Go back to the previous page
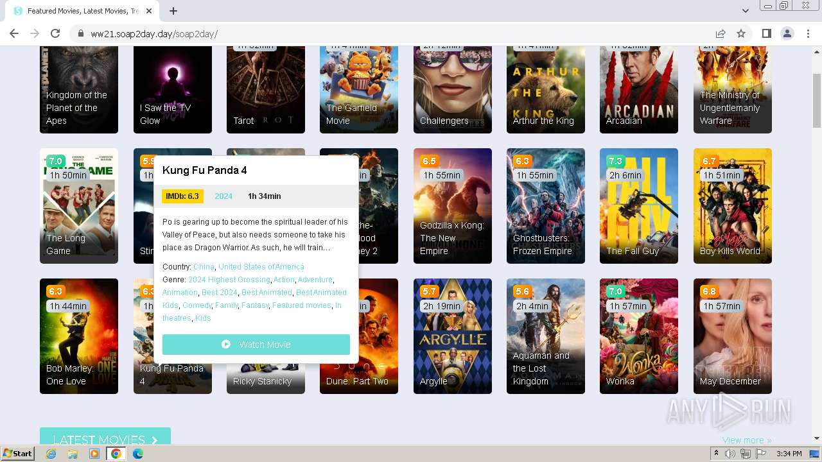 pos(14,34)
